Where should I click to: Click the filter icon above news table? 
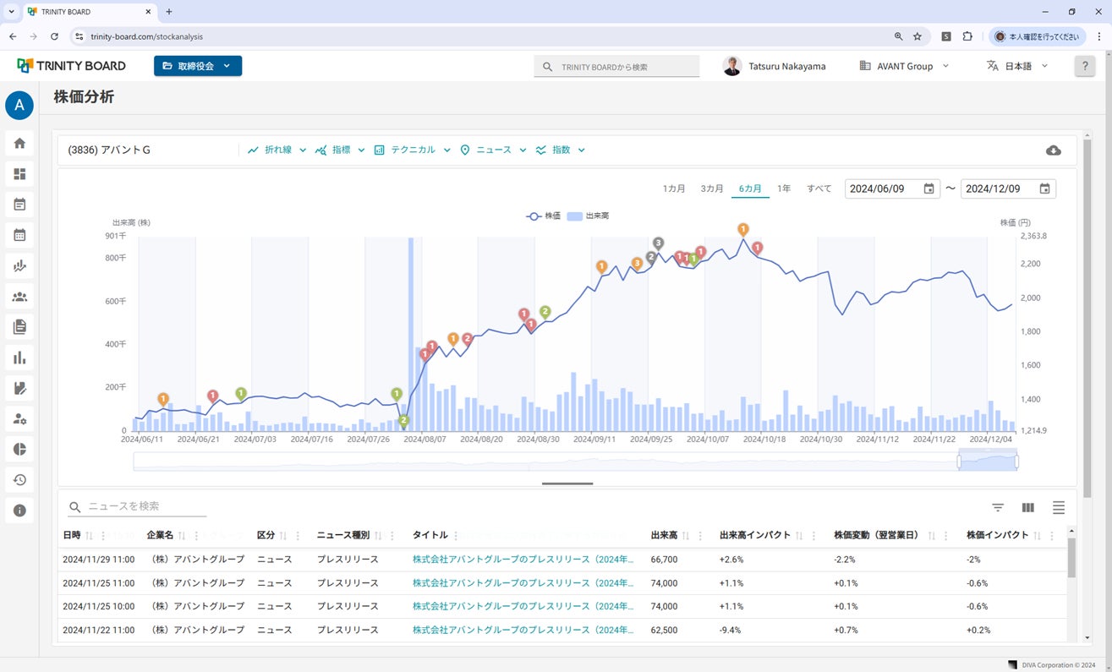click(998, 507)
